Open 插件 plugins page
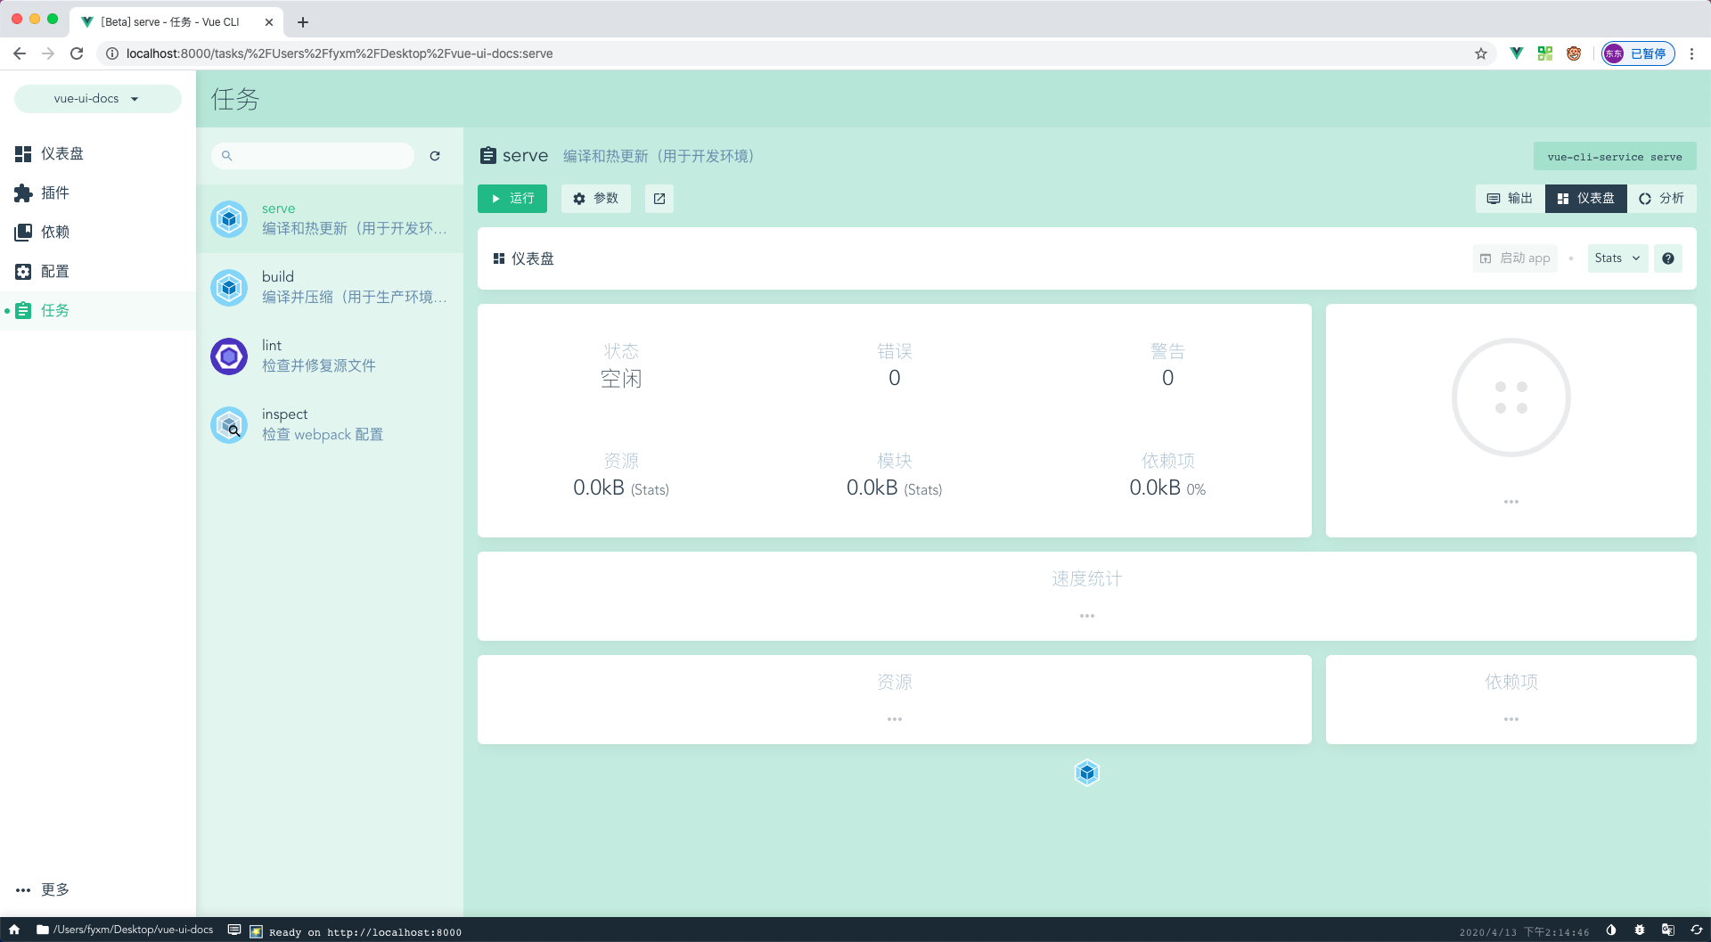 coord(98,192)
